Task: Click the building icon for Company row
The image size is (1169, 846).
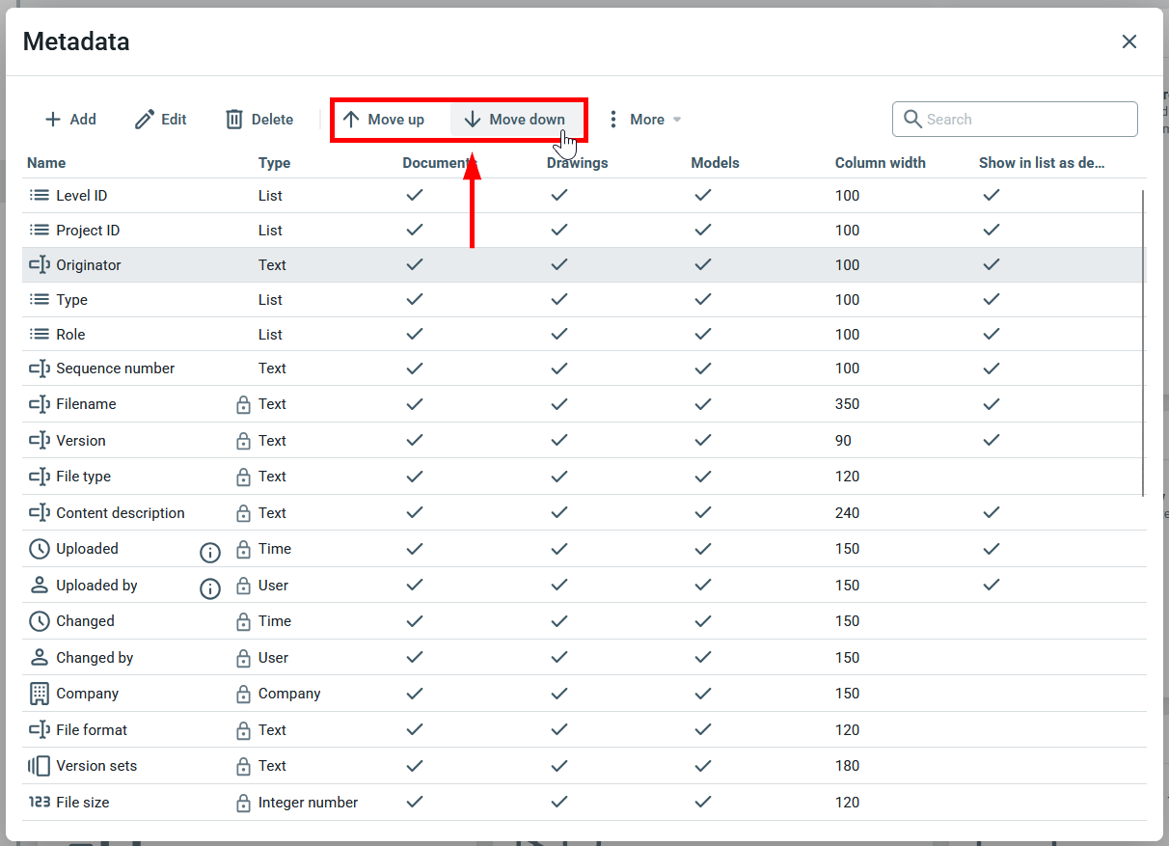Action: tap(40, 694)
